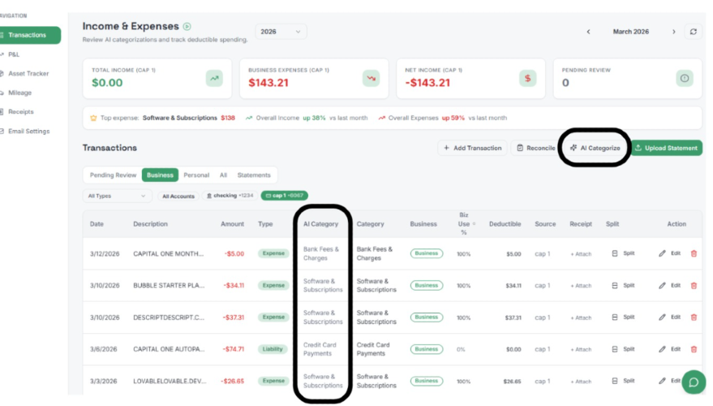Delete the DESCRIPTDESCRIPT transaction
Image resolution: width=713 pixels, height=406 pixels.
tap(694, 317)
